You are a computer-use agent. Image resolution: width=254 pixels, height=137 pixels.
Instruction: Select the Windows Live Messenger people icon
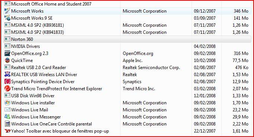click(7, 117)
